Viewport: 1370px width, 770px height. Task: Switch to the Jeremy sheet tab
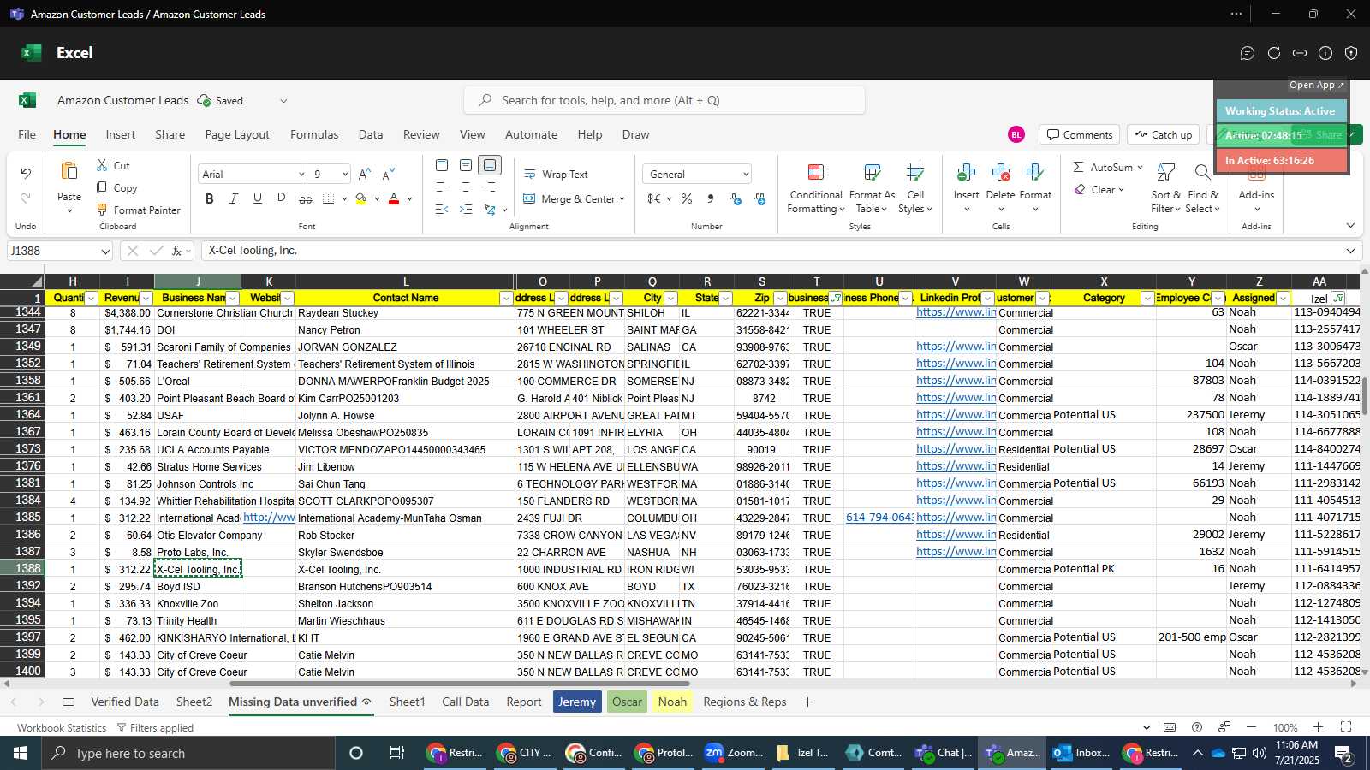tap(577, 702)
